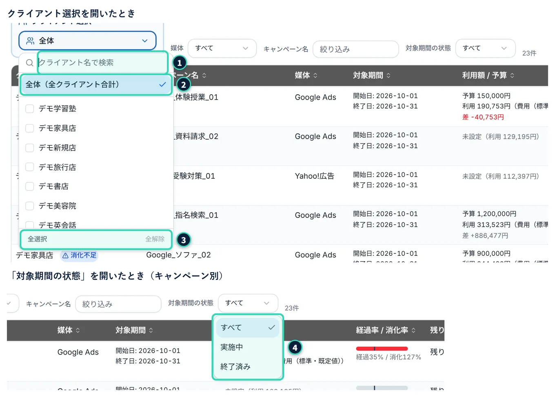Click Yahoo!広告 media cell
Viewport: 555px width, 397px height.
click(x=314, y=176)
